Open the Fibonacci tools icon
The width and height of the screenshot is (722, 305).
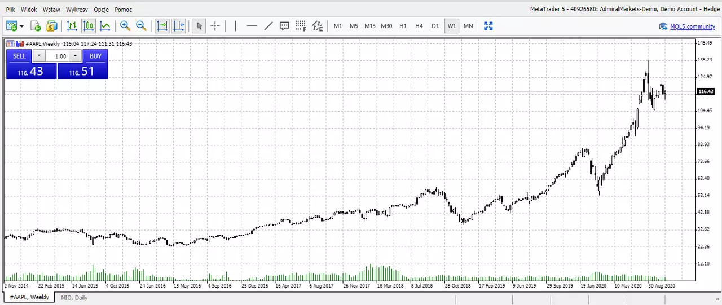[x=301, y=26]
